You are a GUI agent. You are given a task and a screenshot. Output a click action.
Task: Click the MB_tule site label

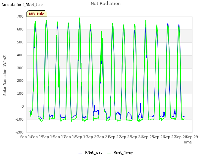(x=37, y=14)
